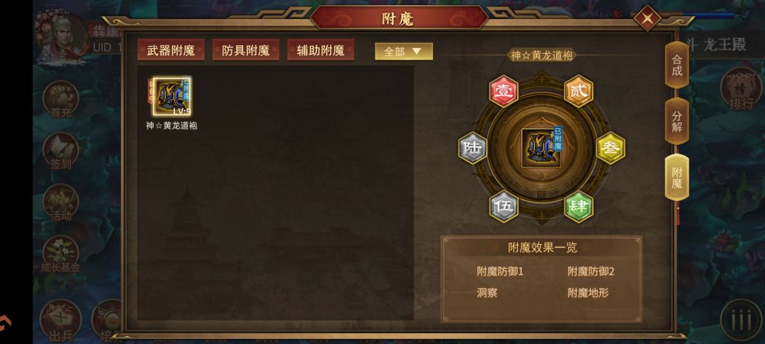Open the 成长基金 growth fund icon

61,255
